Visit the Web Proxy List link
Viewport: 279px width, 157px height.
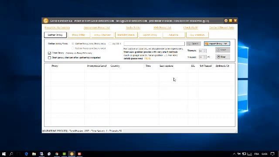tap(162, 27)
